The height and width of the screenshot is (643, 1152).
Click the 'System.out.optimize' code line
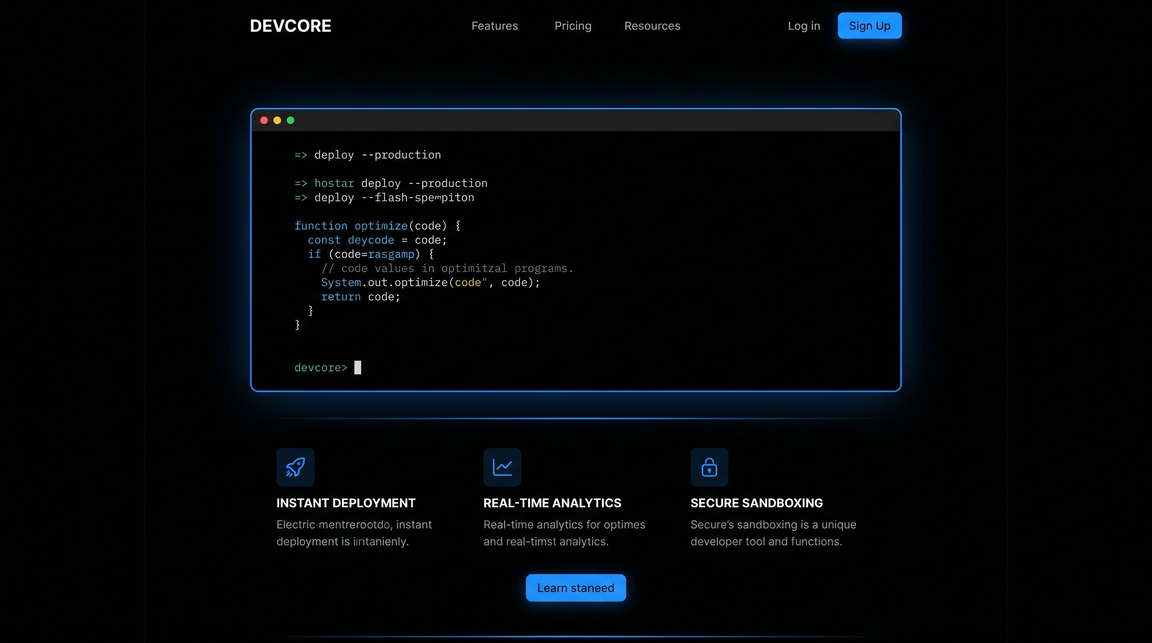tap(430, 283)
